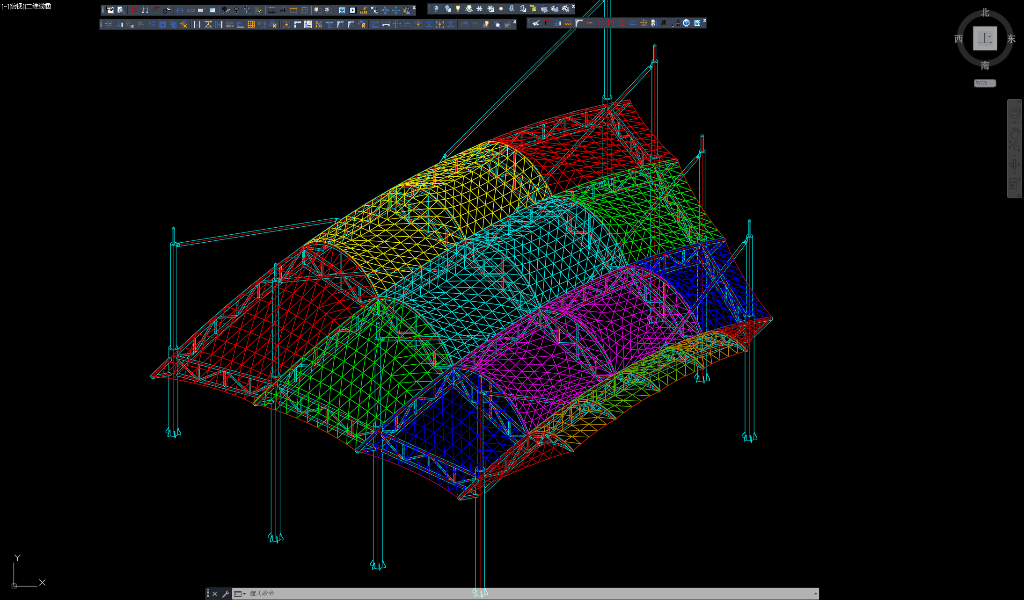Click the orbit tool in navigation bar

1015,164
